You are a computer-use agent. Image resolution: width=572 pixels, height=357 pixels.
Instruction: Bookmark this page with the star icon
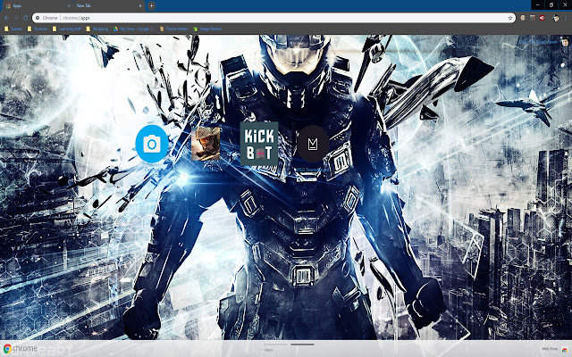[x=510, y=18]
